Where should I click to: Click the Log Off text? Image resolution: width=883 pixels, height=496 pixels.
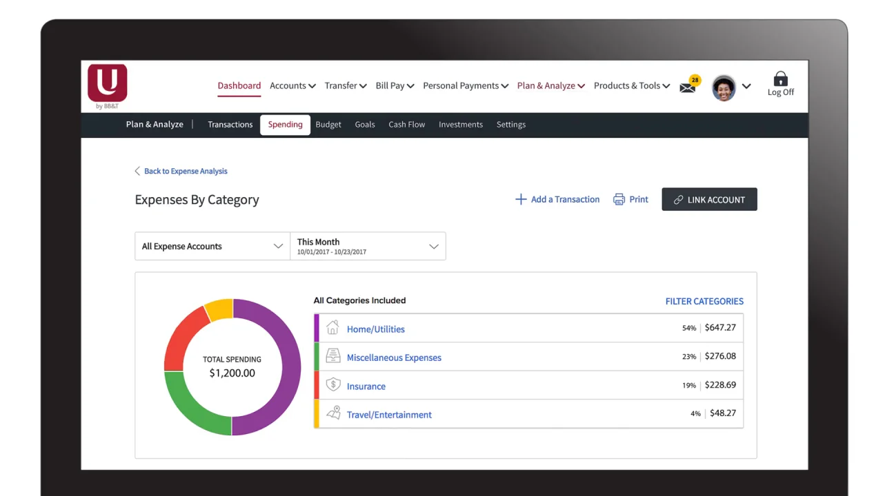[x=780, y=92]
